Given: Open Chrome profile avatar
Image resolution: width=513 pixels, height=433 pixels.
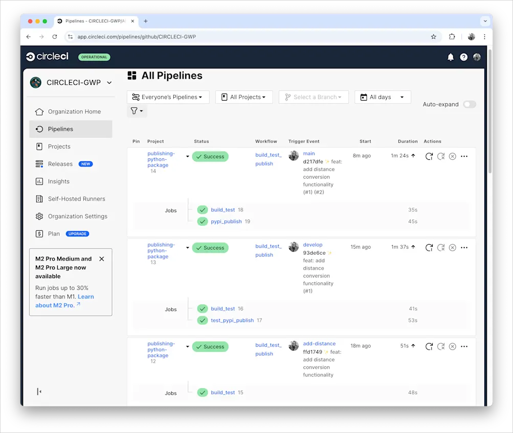Looking at the screenshot, I should point(472,37).
